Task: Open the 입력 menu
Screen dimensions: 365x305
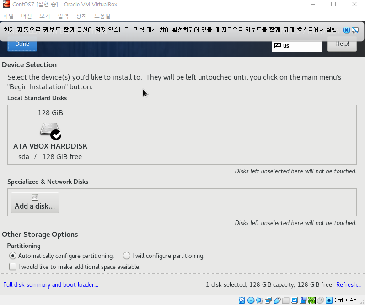Action: (x=63, y=16)
